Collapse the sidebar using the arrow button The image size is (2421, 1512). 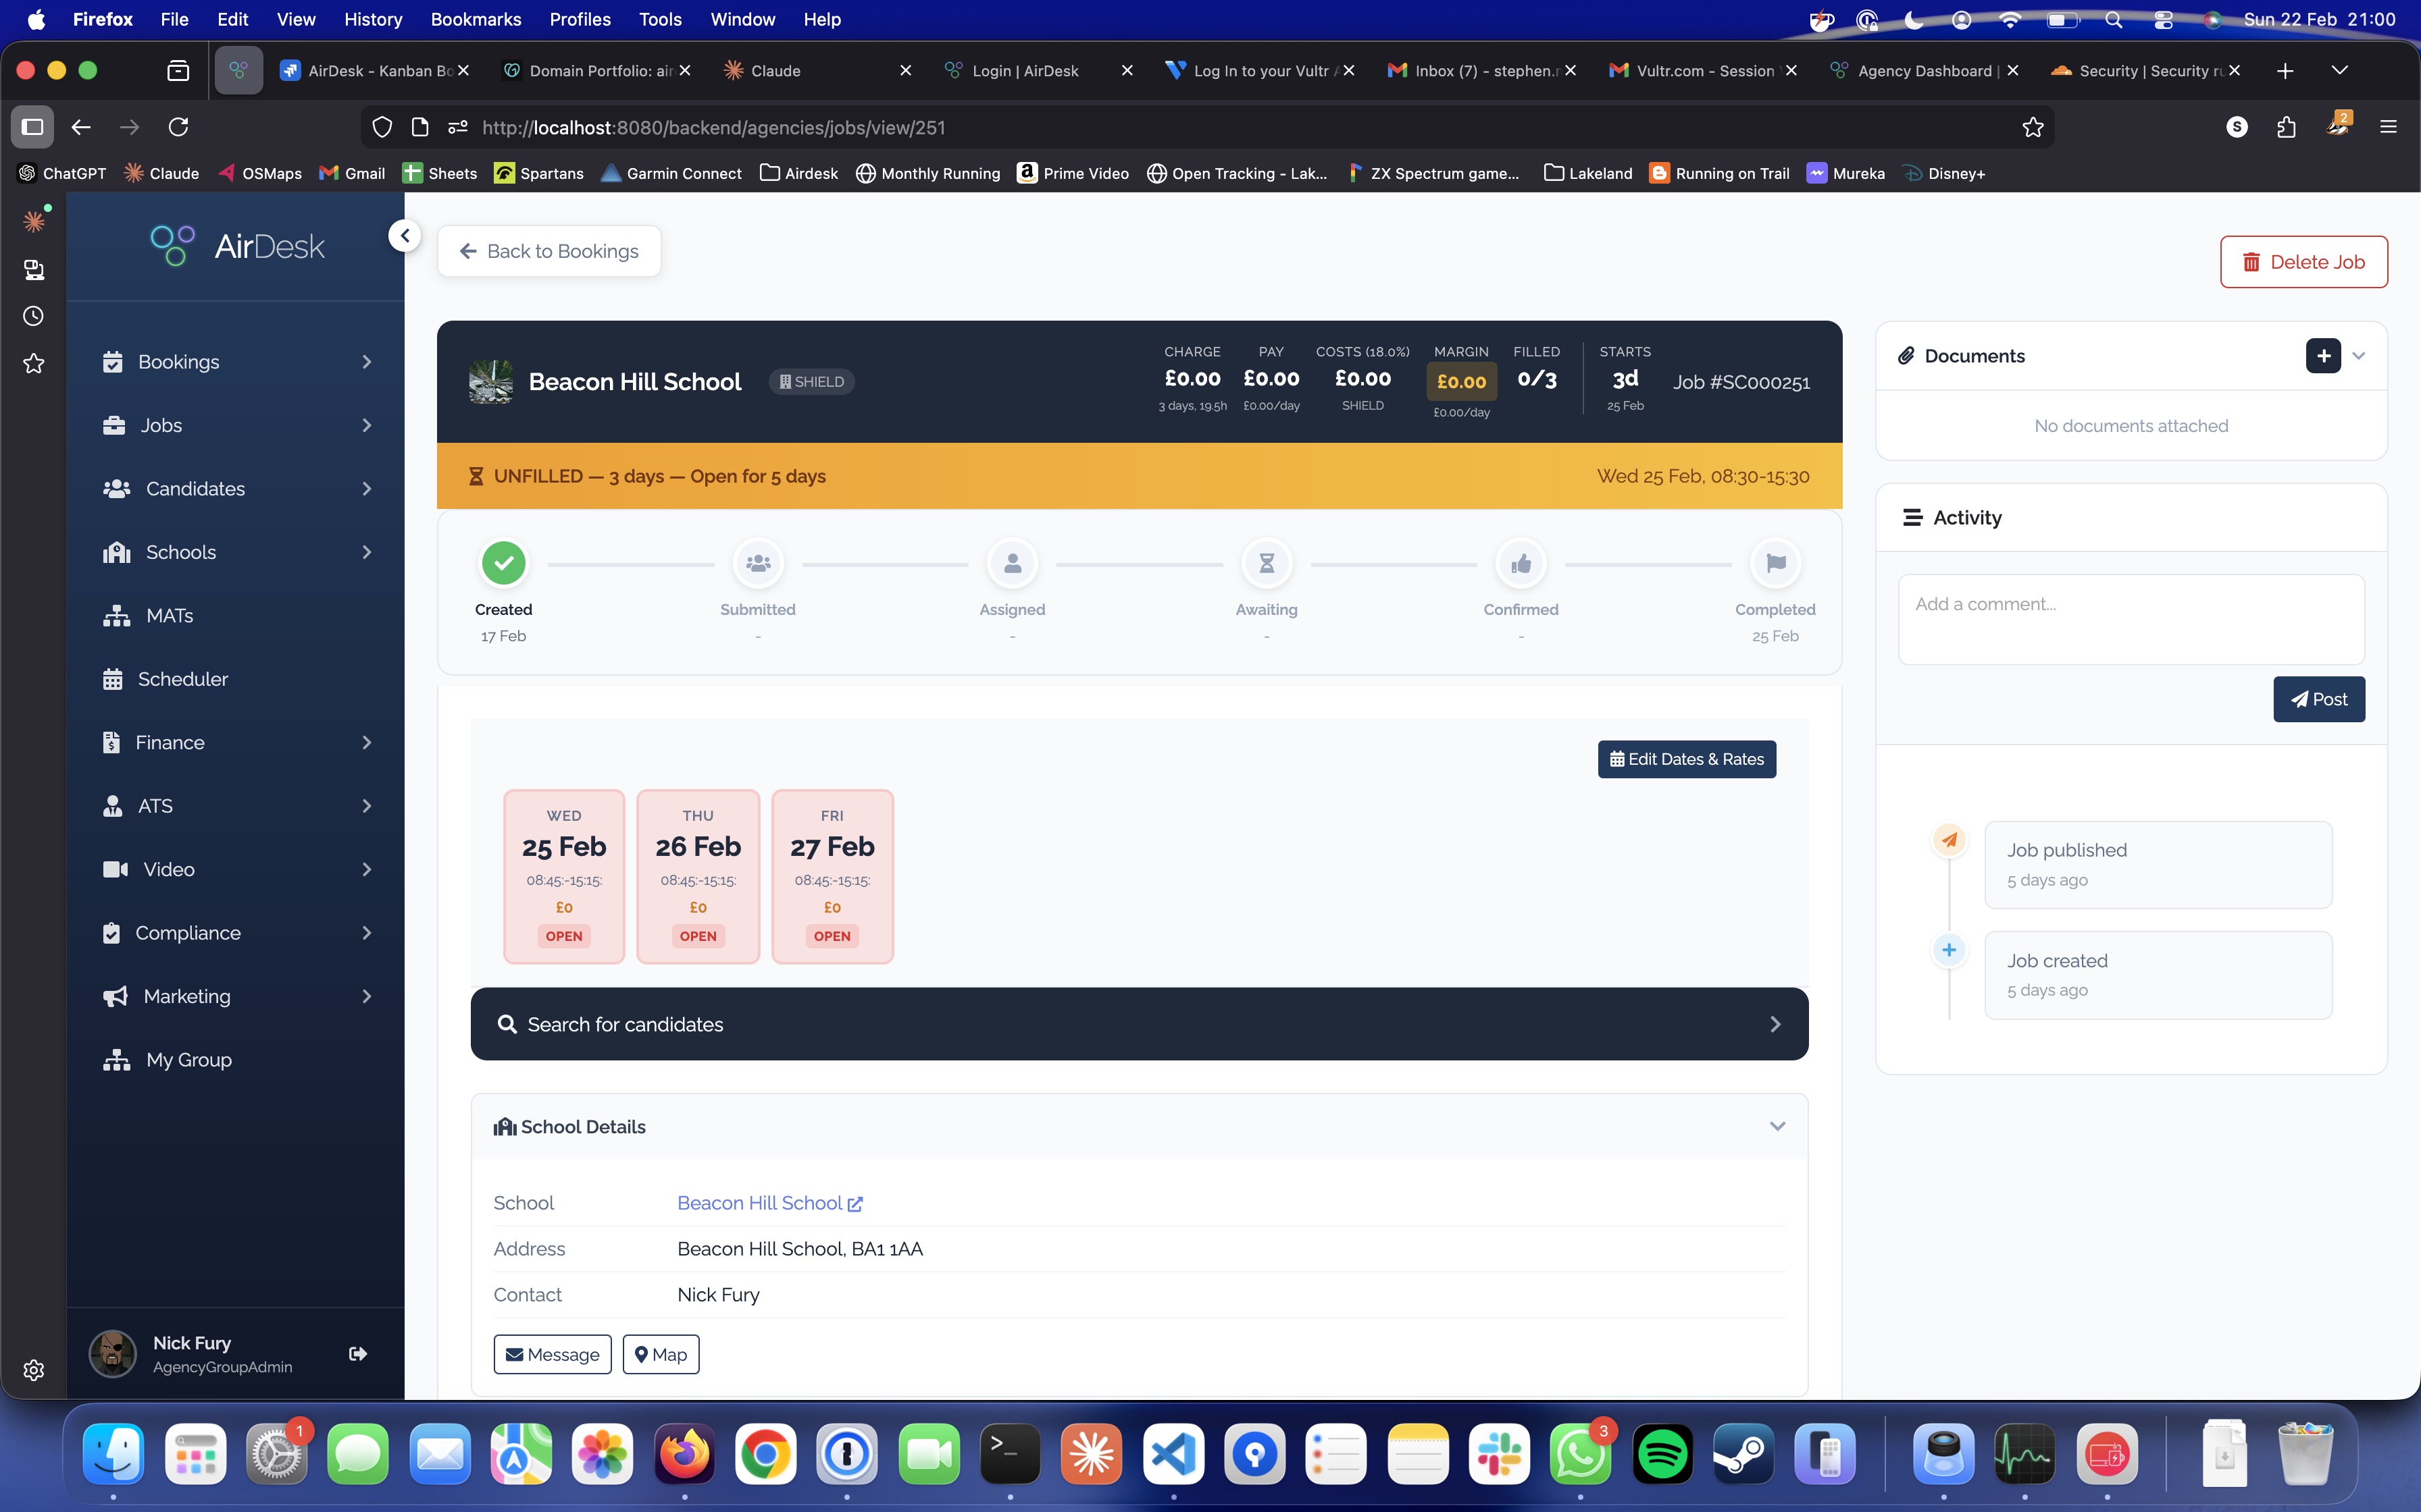pos(405,236)
